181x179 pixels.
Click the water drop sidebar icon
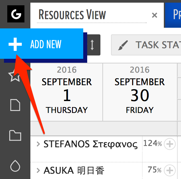pyautogui.click(x=15, y=166)
